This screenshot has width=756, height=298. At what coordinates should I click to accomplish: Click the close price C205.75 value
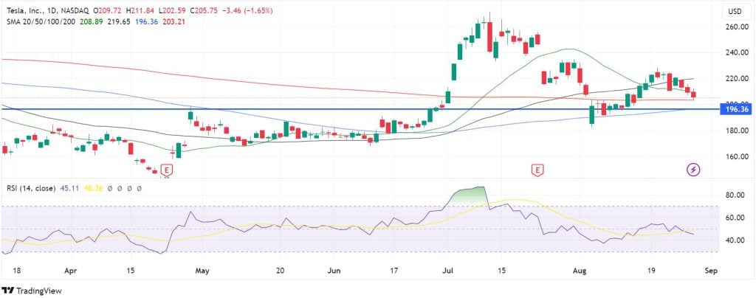(204, 10)
